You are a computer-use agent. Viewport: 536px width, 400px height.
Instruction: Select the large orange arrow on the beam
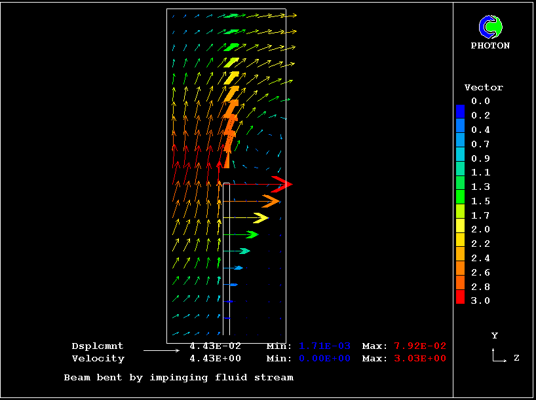(270, 200)
